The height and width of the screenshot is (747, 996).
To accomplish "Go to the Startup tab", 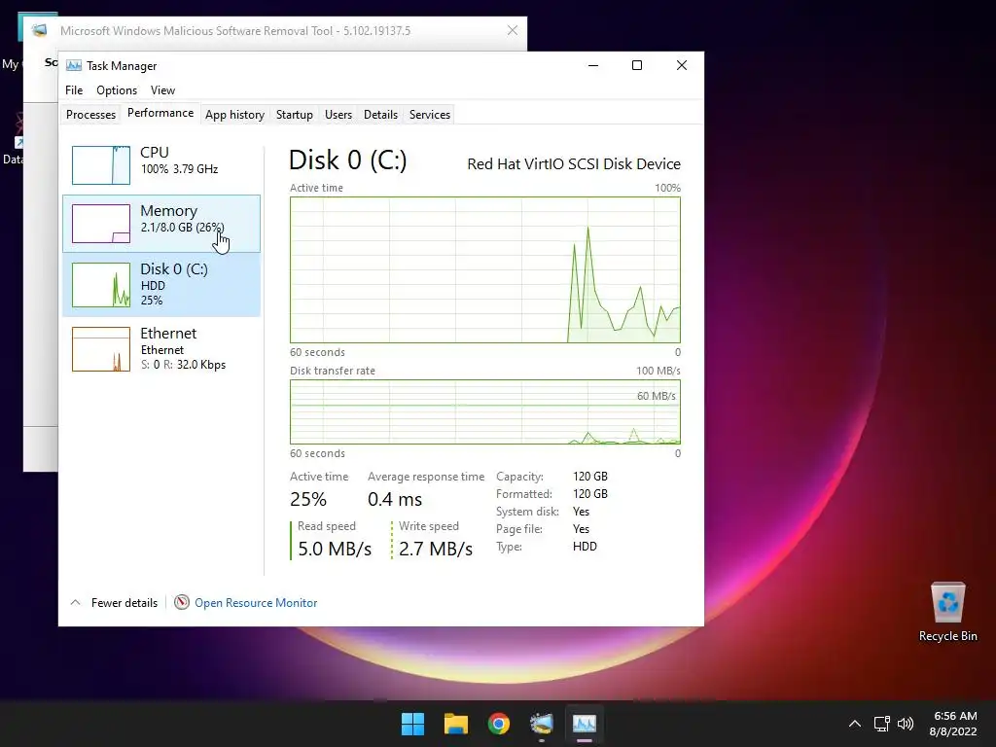I will [294, 115].
